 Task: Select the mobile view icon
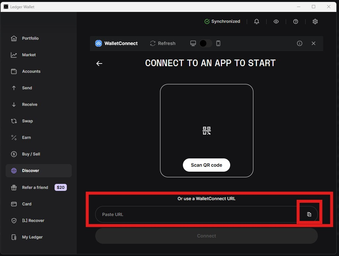click(x=218, y=43)
